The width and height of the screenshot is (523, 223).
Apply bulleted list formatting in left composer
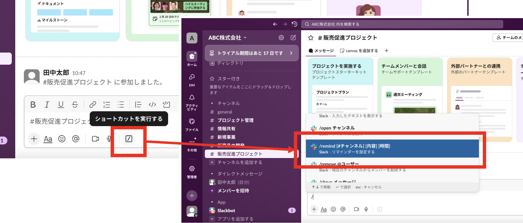[x=121, y=105]
